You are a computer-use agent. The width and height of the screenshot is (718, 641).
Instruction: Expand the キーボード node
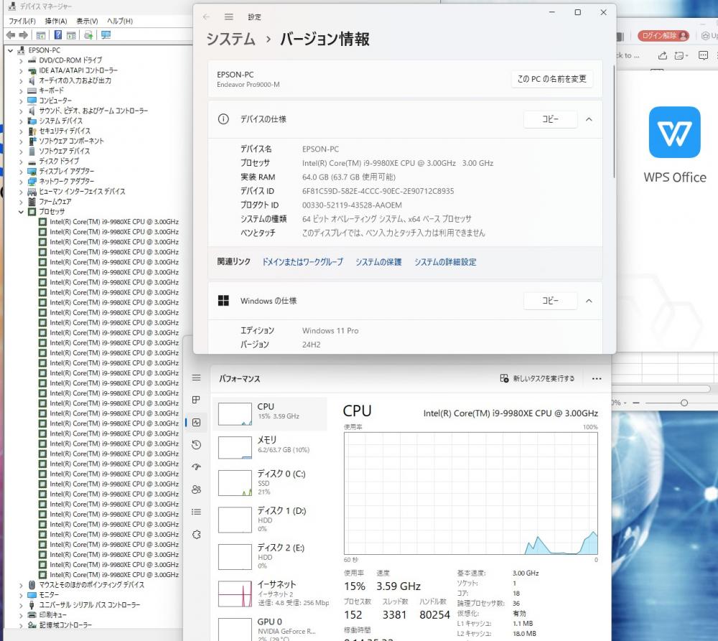pos(21,90)
